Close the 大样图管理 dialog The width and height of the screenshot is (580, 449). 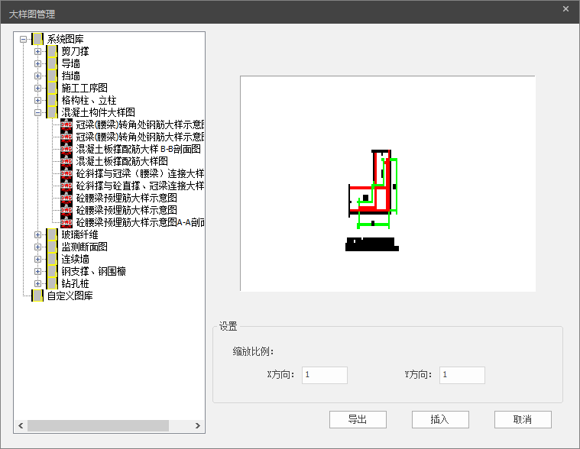click(565, 9)
